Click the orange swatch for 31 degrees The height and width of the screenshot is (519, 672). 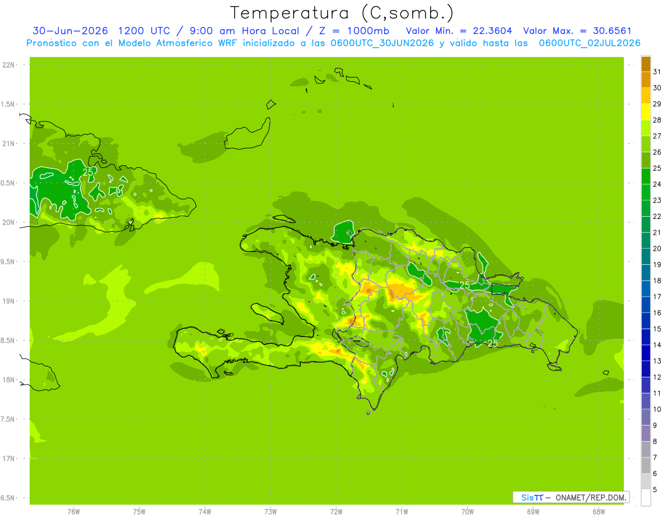pos(646,64)
